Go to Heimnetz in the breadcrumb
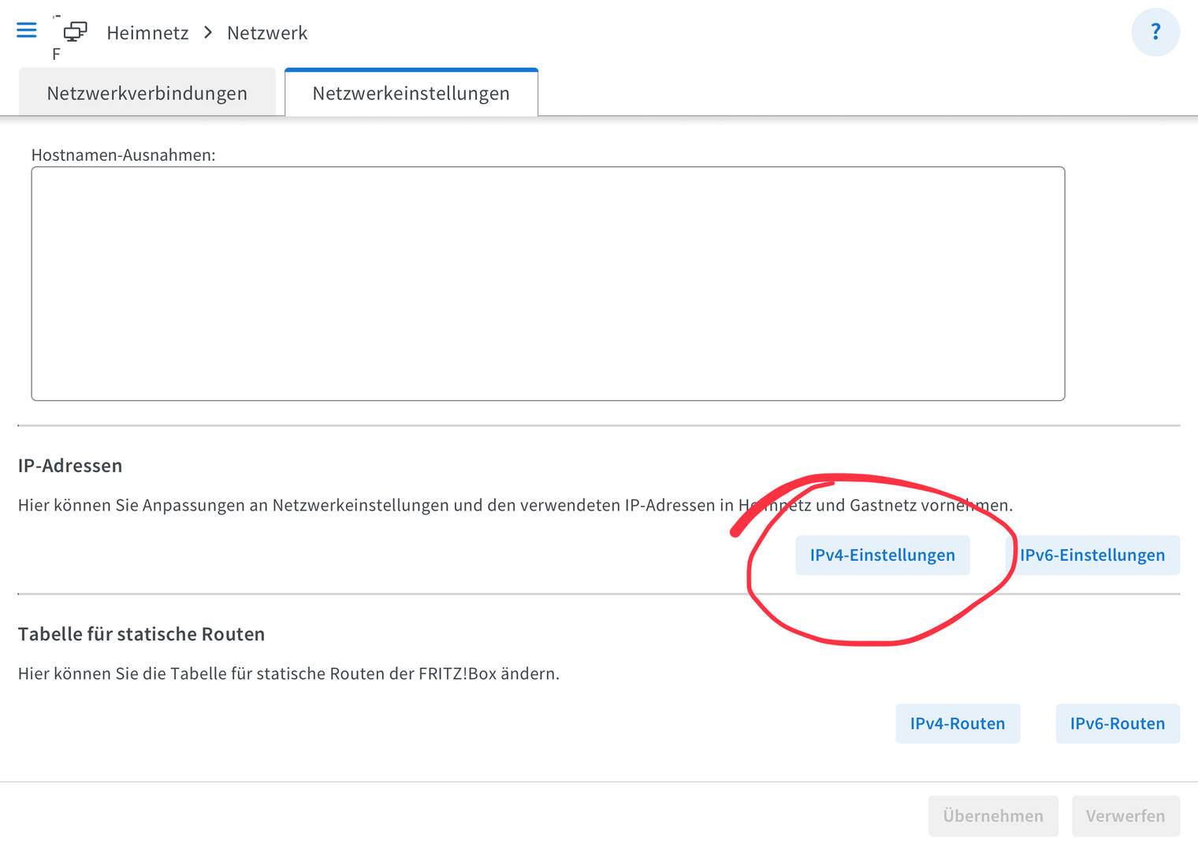The height and width of the screenshot is (850, 1198). click(x=147, y=33)
